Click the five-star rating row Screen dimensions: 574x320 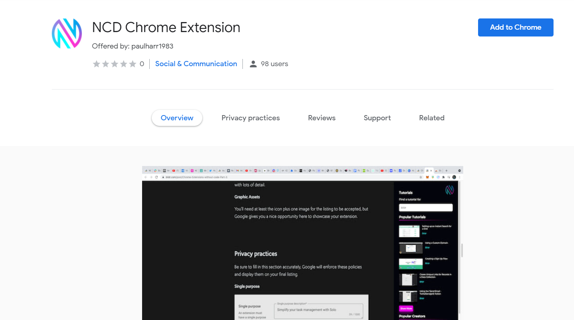pos(115,64)
